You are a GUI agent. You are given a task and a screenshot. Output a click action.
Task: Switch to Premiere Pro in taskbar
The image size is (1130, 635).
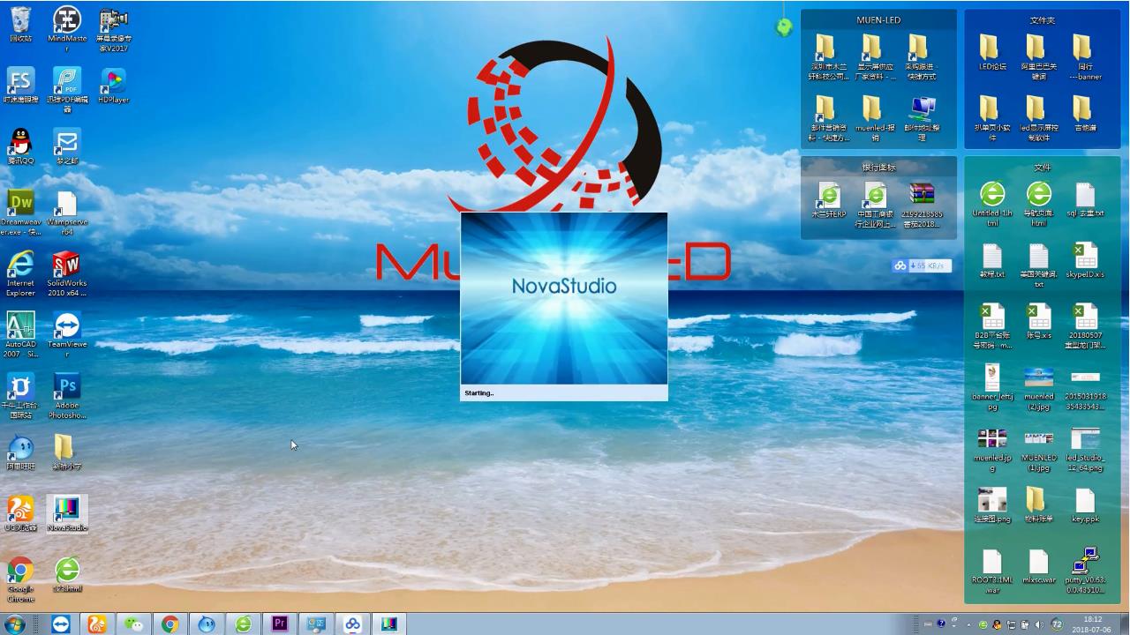tap(280, 624)
